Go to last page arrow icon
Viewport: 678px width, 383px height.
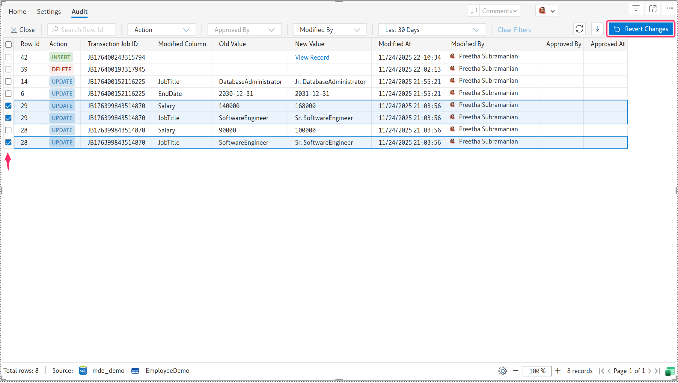point(657,371)
